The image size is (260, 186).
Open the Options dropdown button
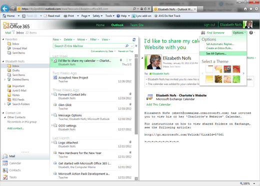pos(239,32)
